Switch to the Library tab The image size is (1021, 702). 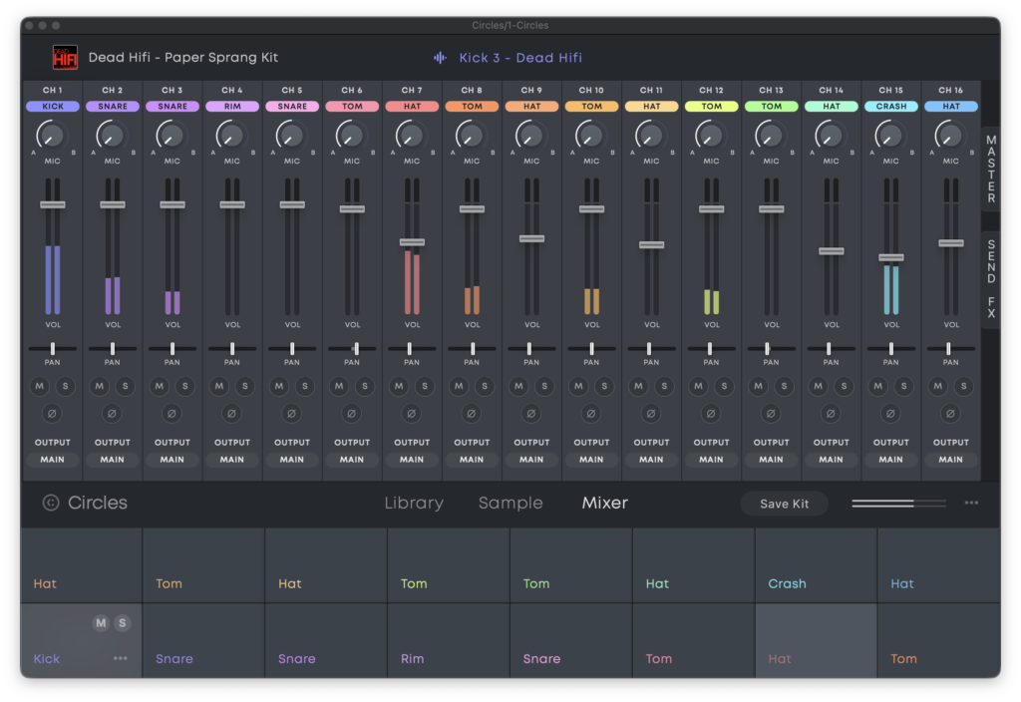pos(414,503)
